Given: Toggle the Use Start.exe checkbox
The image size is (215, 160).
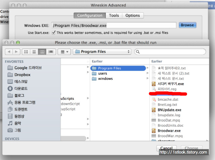Looking at the screenshot, I should point(54,33).
